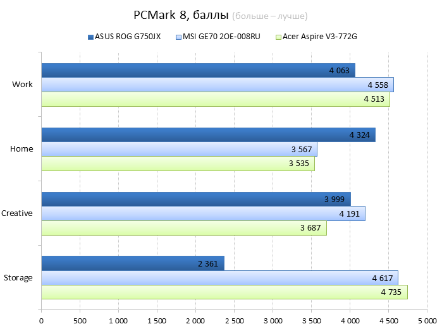This screenshot has width=442, height=336.
Task: Click the 2 500 tick on horizontal axis
Action: (234, 321)
